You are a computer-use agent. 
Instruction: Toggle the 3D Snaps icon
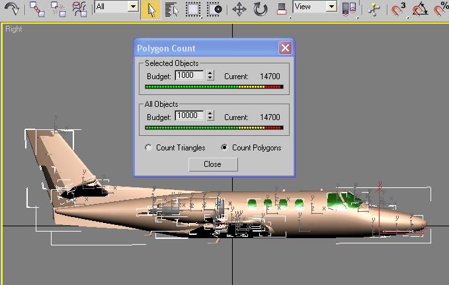tap(398, 9)
